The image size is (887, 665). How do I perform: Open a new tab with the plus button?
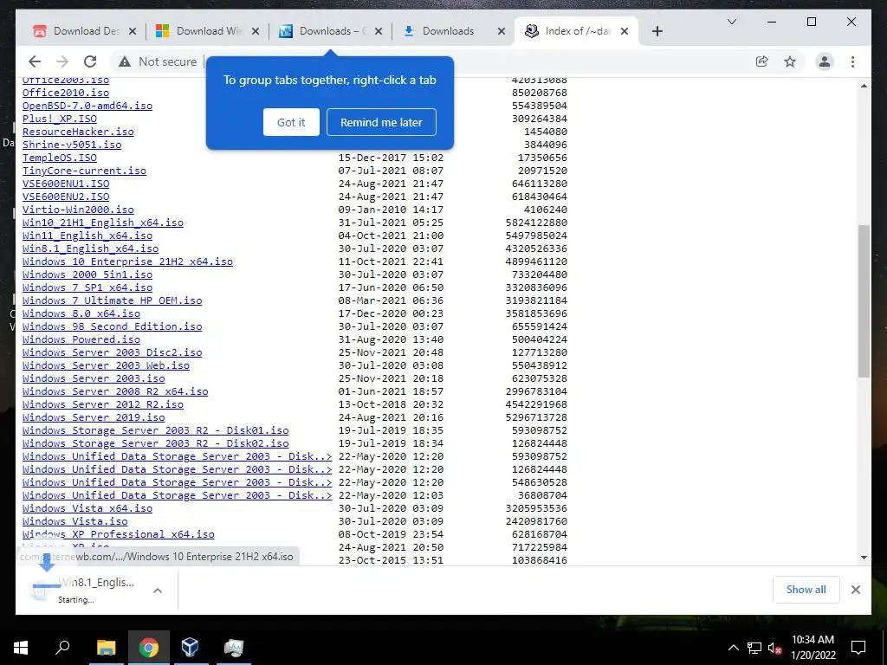pyautogui.click(x=657, y=31)
